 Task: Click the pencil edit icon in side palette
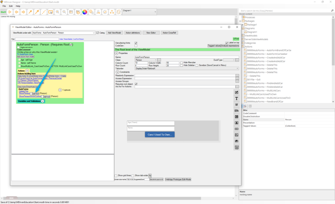pyautogui.click(x=237, y=92)
